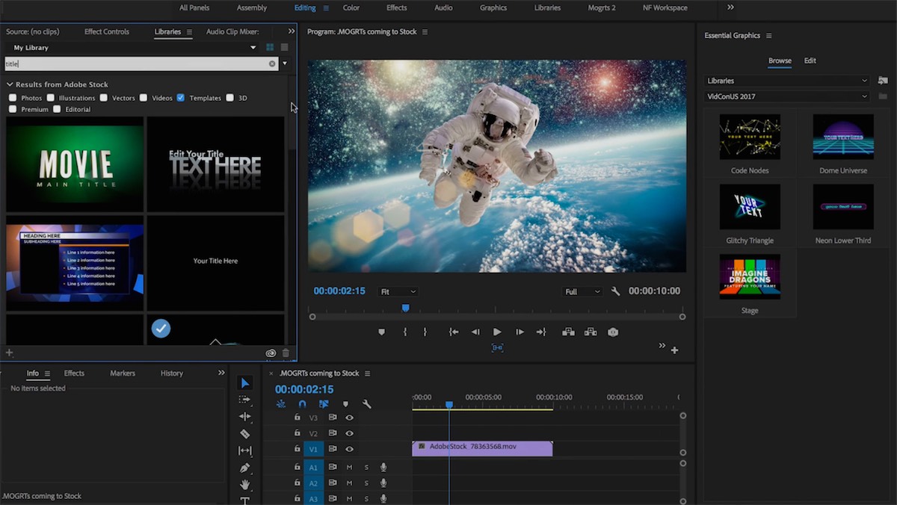Select the Razor tool
Screen dimensions: 897x505
click(x=244, y=433)
